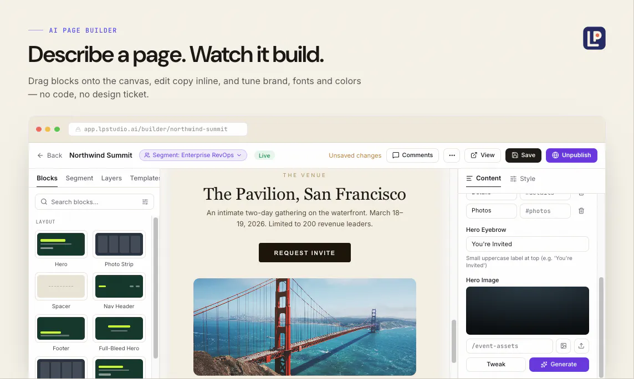The image size is (634, 379).
Task: Edit The Pavilion, San Francisco heading
Action: tap(304, 194)
